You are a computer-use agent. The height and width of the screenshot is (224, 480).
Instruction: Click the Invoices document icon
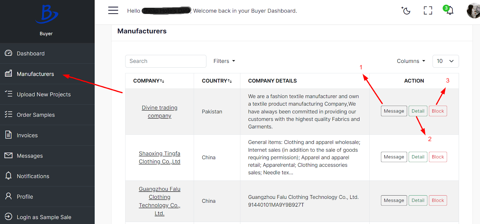coord(9,135)
